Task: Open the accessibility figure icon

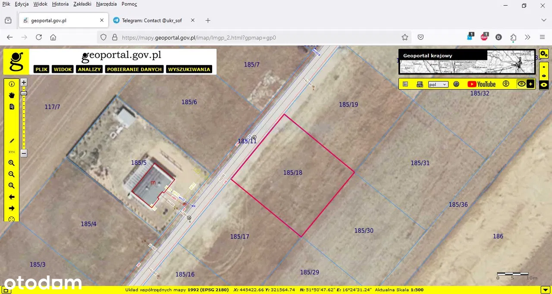Action: (506, 84)
